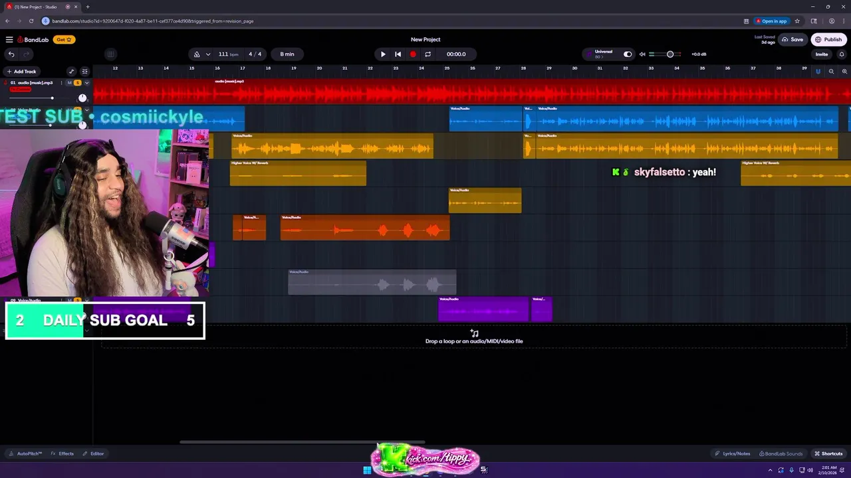
Task: Zoom in the timeline
Action: click(844, 72)
